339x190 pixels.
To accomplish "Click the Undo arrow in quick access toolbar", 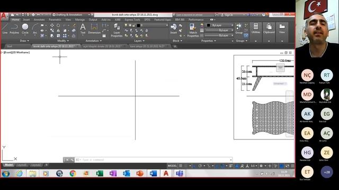I will pyautogui.click(x=39, y=15).
